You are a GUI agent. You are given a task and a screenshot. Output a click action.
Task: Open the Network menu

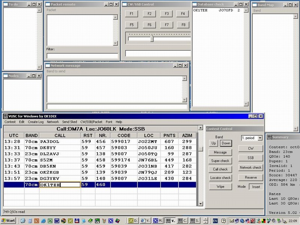[x=53, y=122]
